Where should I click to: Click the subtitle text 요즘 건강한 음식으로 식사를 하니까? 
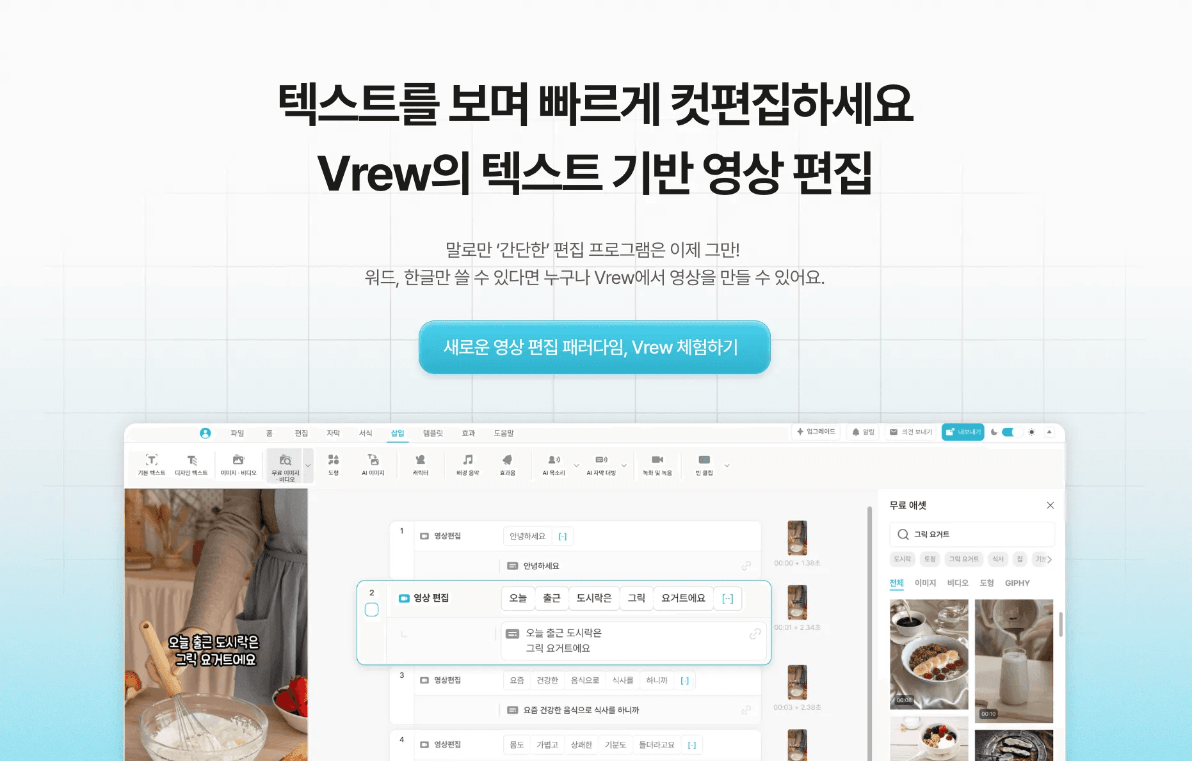[x=581, y=710]
